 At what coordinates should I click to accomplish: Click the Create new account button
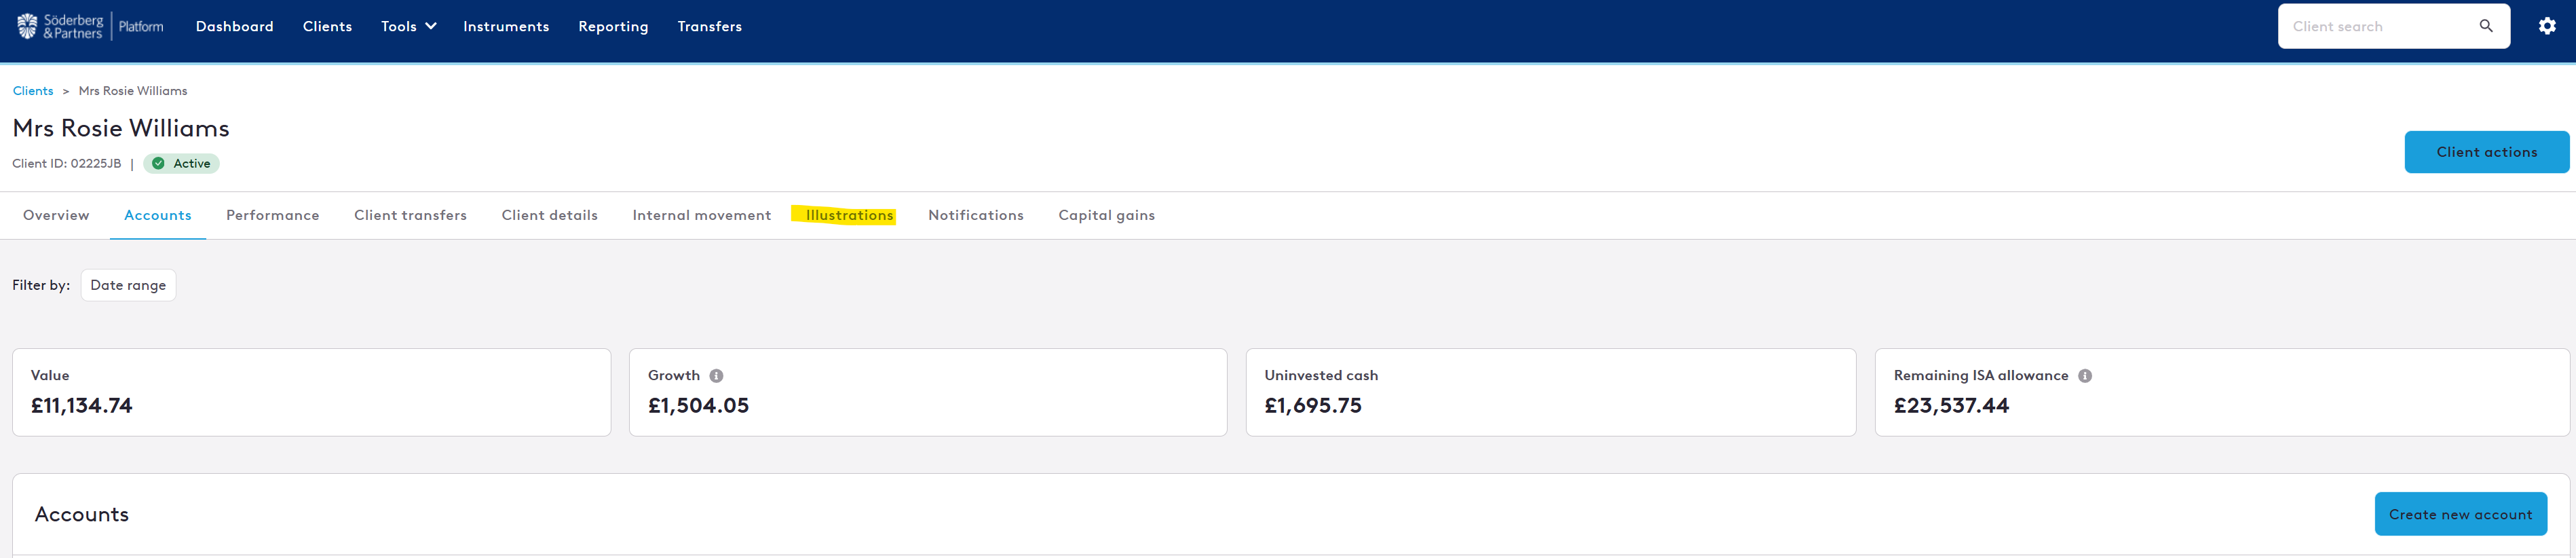2460,514
